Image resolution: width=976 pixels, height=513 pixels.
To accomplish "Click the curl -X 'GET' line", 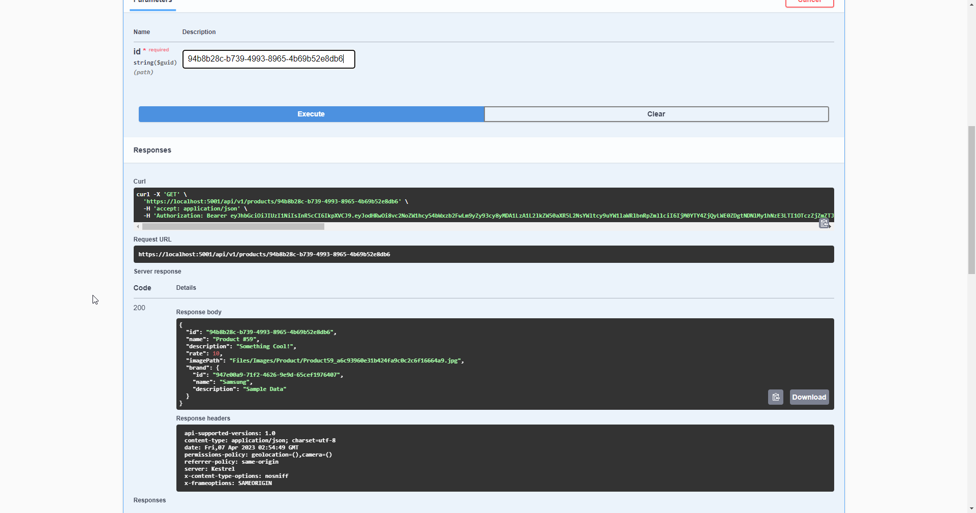I will tap(162, 194).
